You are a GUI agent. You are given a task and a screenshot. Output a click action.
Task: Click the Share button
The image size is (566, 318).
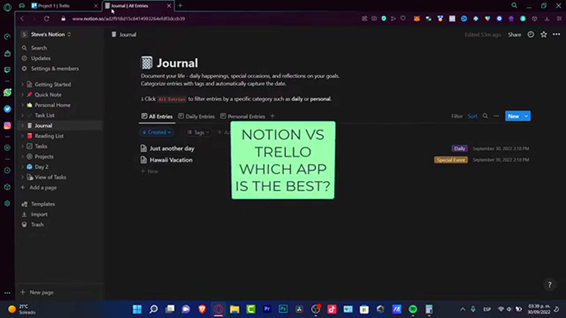514,34
